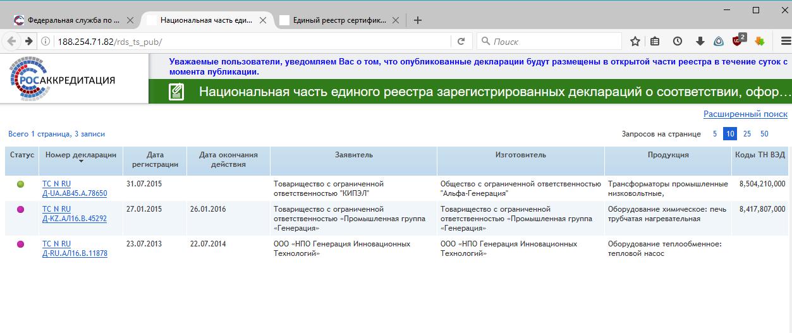Switch to the Национальная часть единого tab

[206, 20]
